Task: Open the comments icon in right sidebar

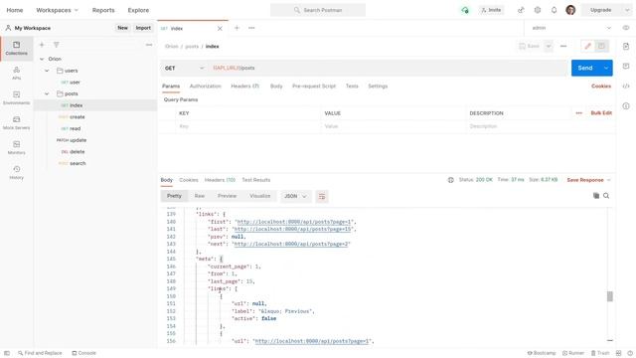Action: [626, 67]
